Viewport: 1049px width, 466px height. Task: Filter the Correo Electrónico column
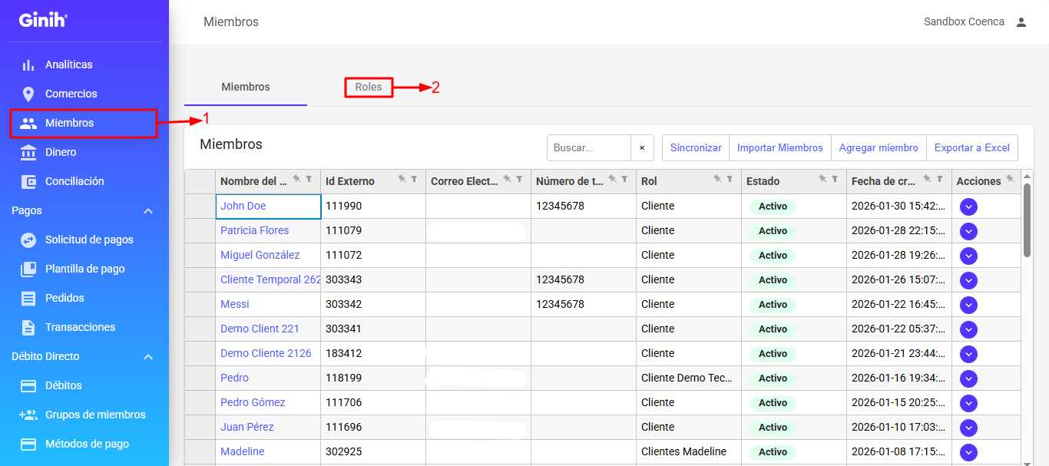coord(519,179)
